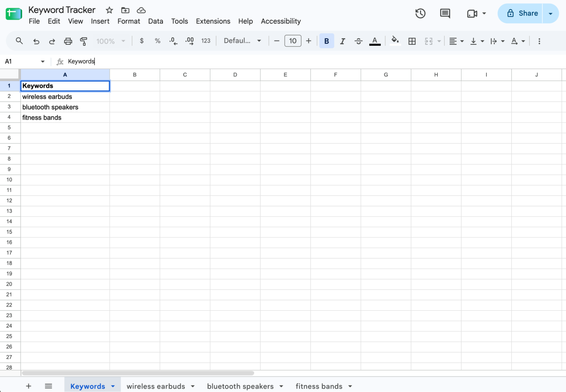566x392 pixels.
Task: Click the font size input field
Action: click(292, 41)
